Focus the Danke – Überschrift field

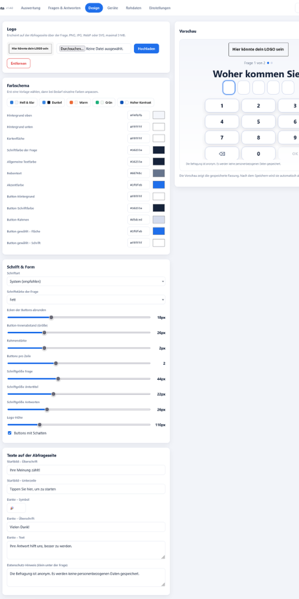point(86,527)
